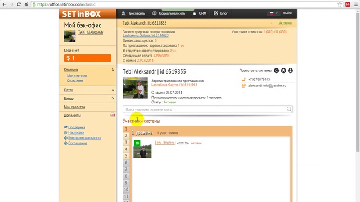The image size is (360, 202).
Task: Click the search magnifier icon
Action: coord(289,109)
